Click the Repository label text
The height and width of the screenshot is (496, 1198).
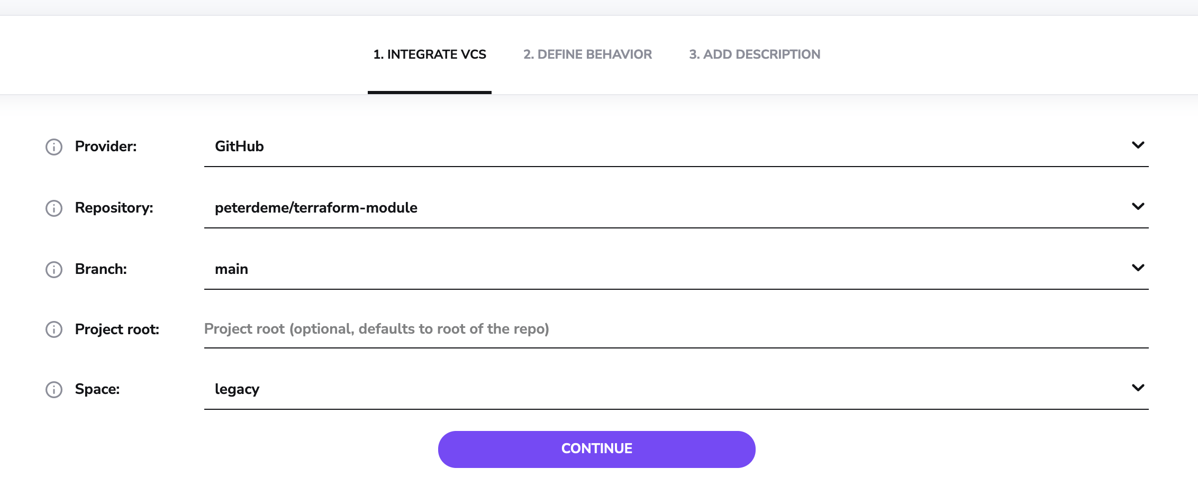114,208
